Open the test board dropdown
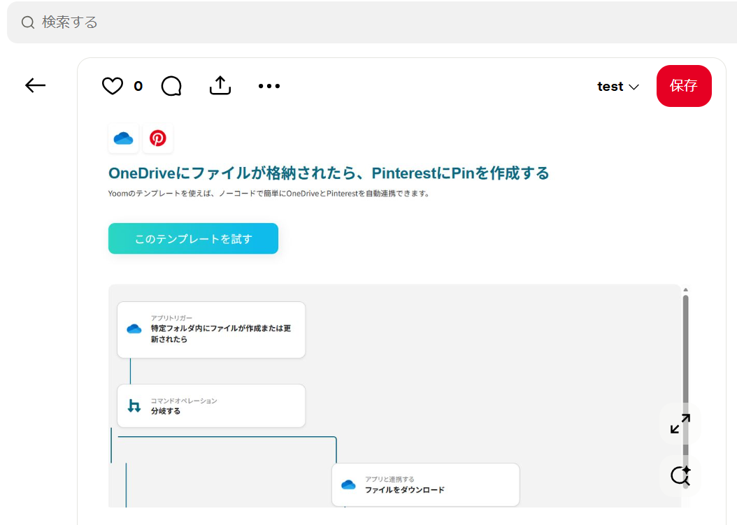 [x=617, y=87]
